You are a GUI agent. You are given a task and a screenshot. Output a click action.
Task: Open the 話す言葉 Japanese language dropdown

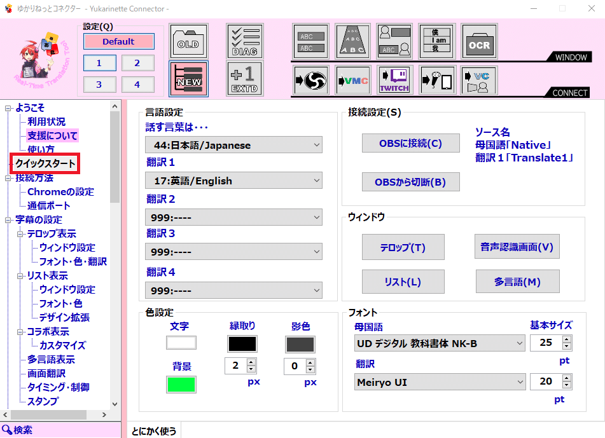pos(233,144)
